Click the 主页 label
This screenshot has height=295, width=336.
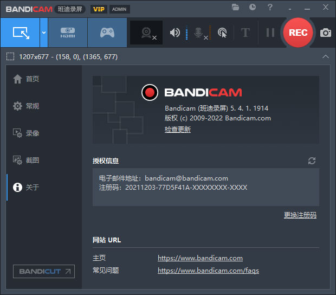click(99, 258)
